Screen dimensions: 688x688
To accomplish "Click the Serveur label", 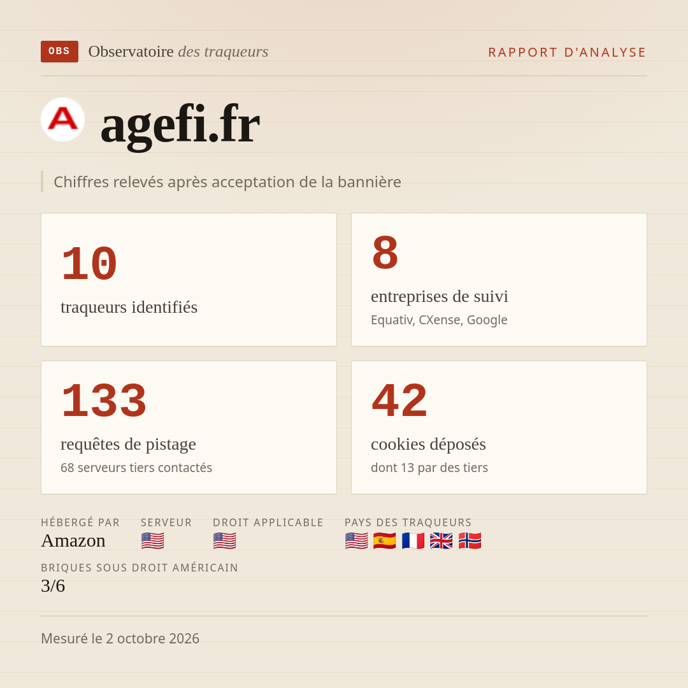I will coord(166,522).
